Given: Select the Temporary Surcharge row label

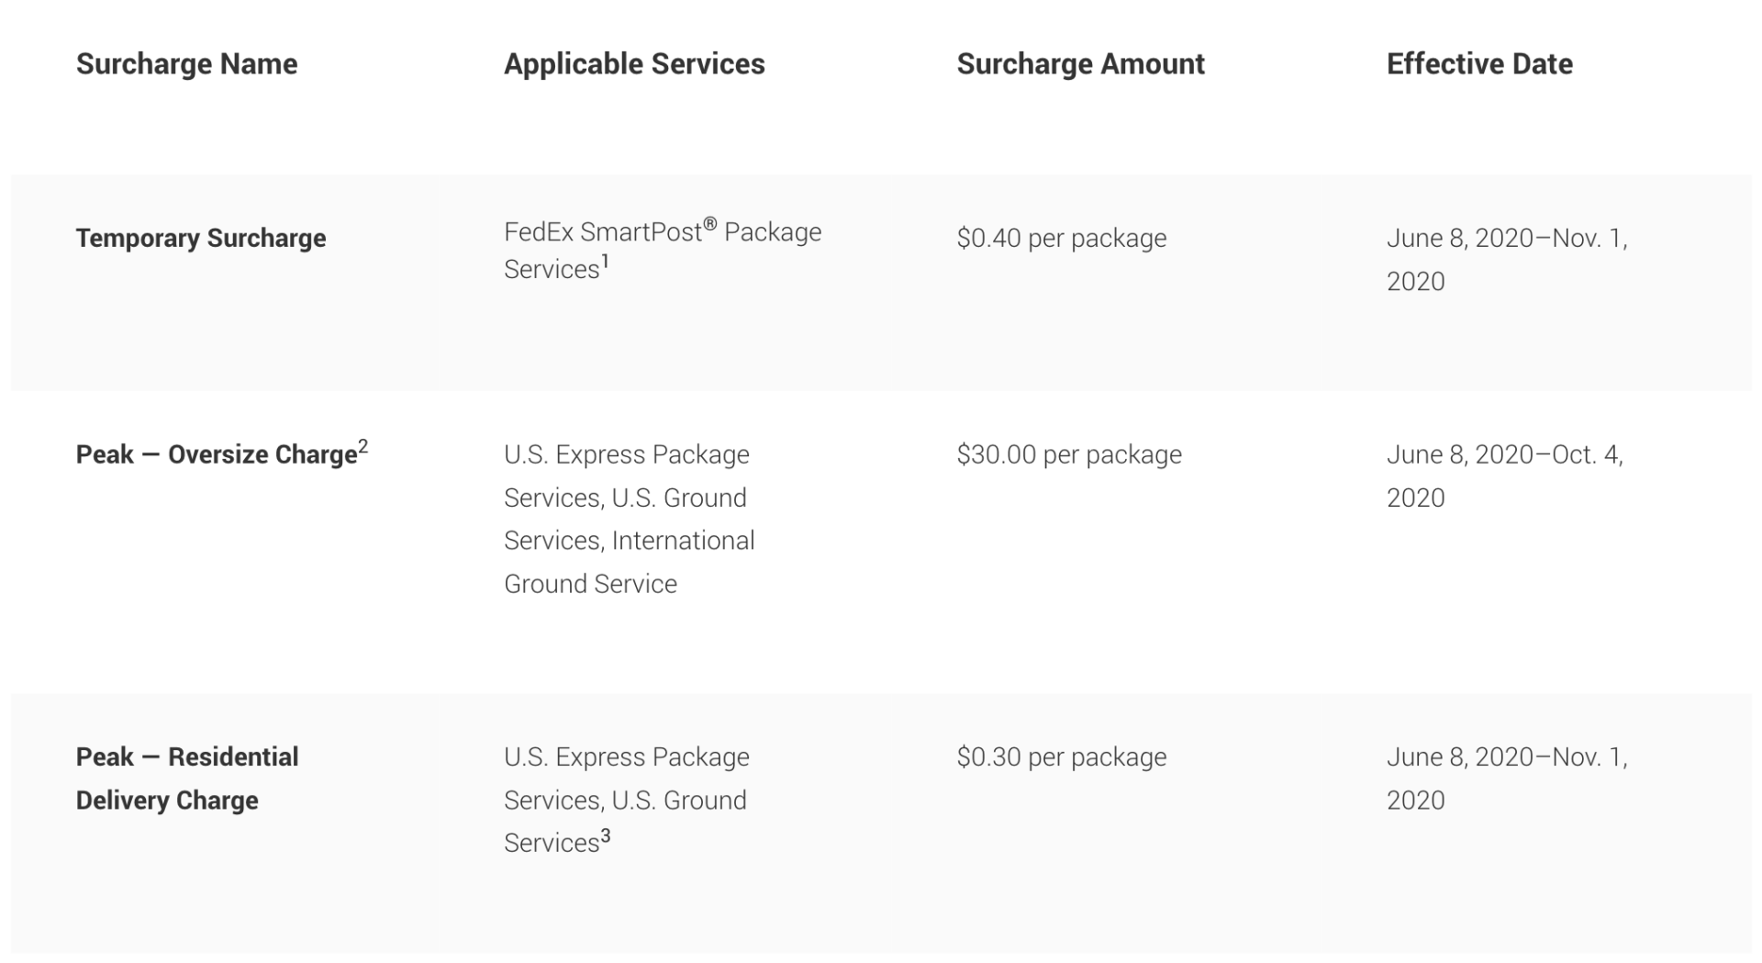Looking at the screenshot, I should (x=201, y=239).
